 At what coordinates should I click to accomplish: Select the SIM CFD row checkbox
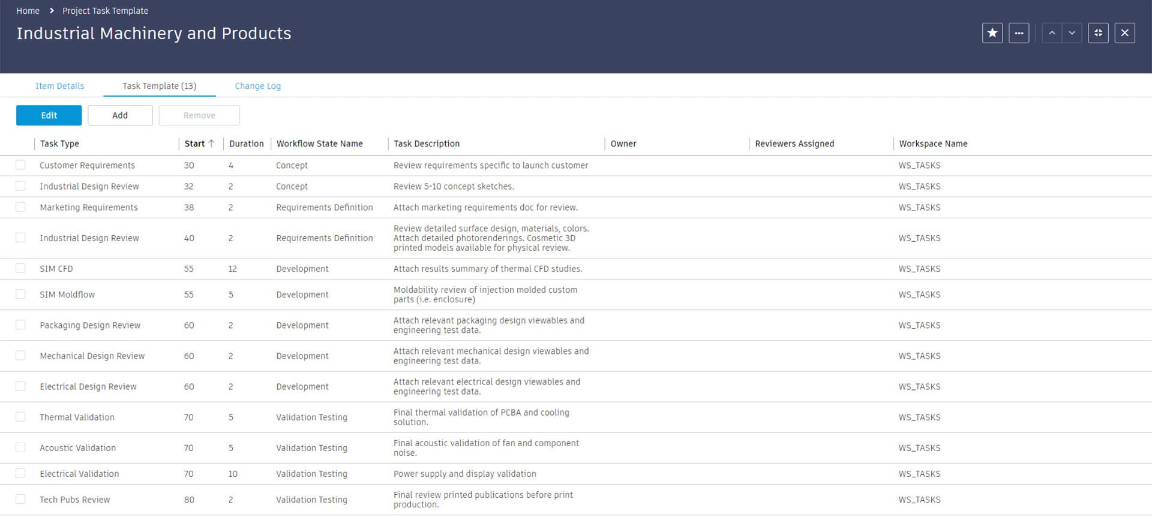21,269
